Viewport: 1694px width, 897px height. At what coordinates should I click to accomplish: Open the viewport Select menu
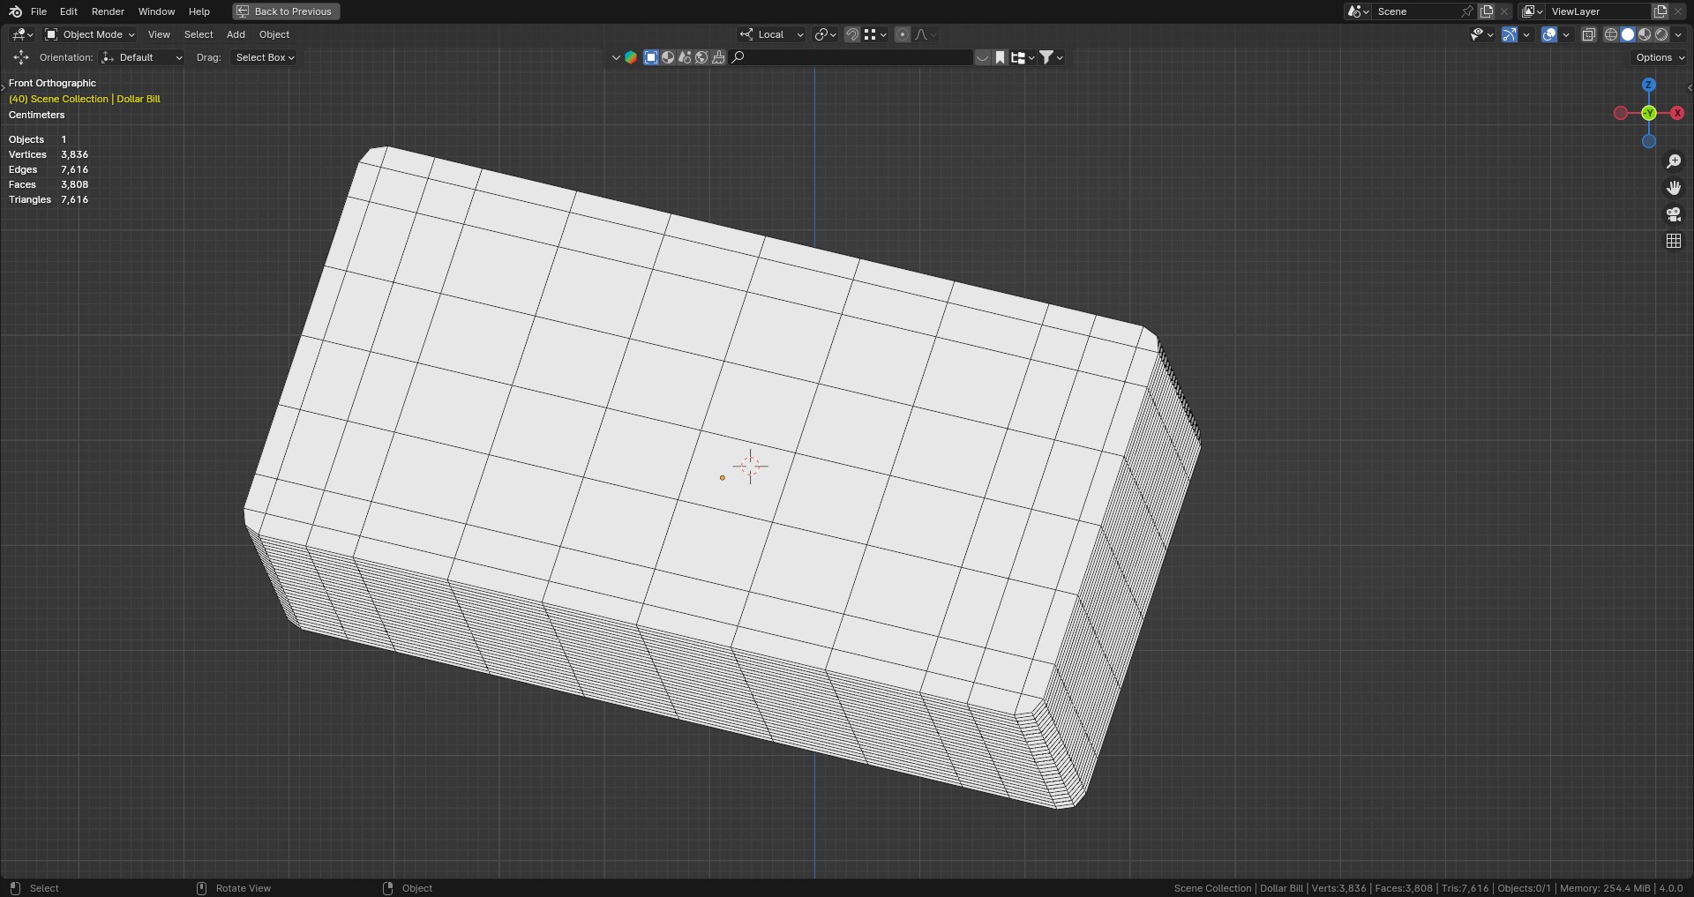pyautogui.click(x=199, y=34)
